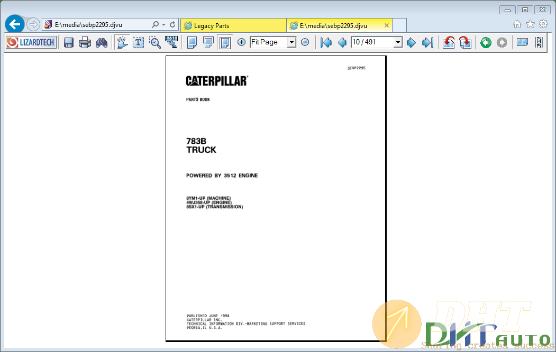Image resolution: width=556 pixels, height=352 pixels.
Task: Select the Ruler measure tool
Action: click(171, 42)
